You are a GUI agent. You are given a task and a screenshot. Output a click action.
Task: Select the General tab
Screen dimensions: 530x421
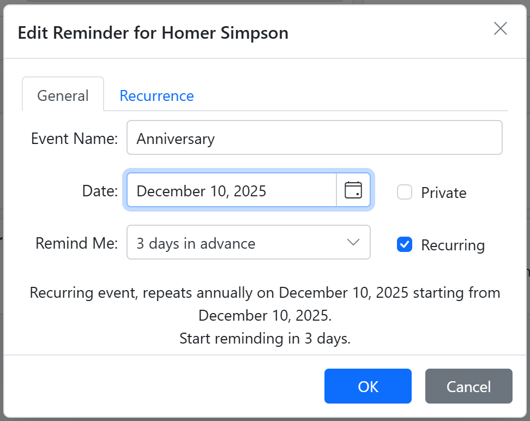pos(63,95)
